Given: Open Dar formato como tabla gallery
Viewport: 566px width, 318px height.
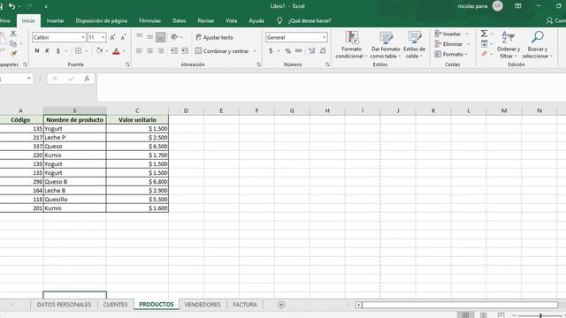Looking at the screenshot, I should pos(386,45).
